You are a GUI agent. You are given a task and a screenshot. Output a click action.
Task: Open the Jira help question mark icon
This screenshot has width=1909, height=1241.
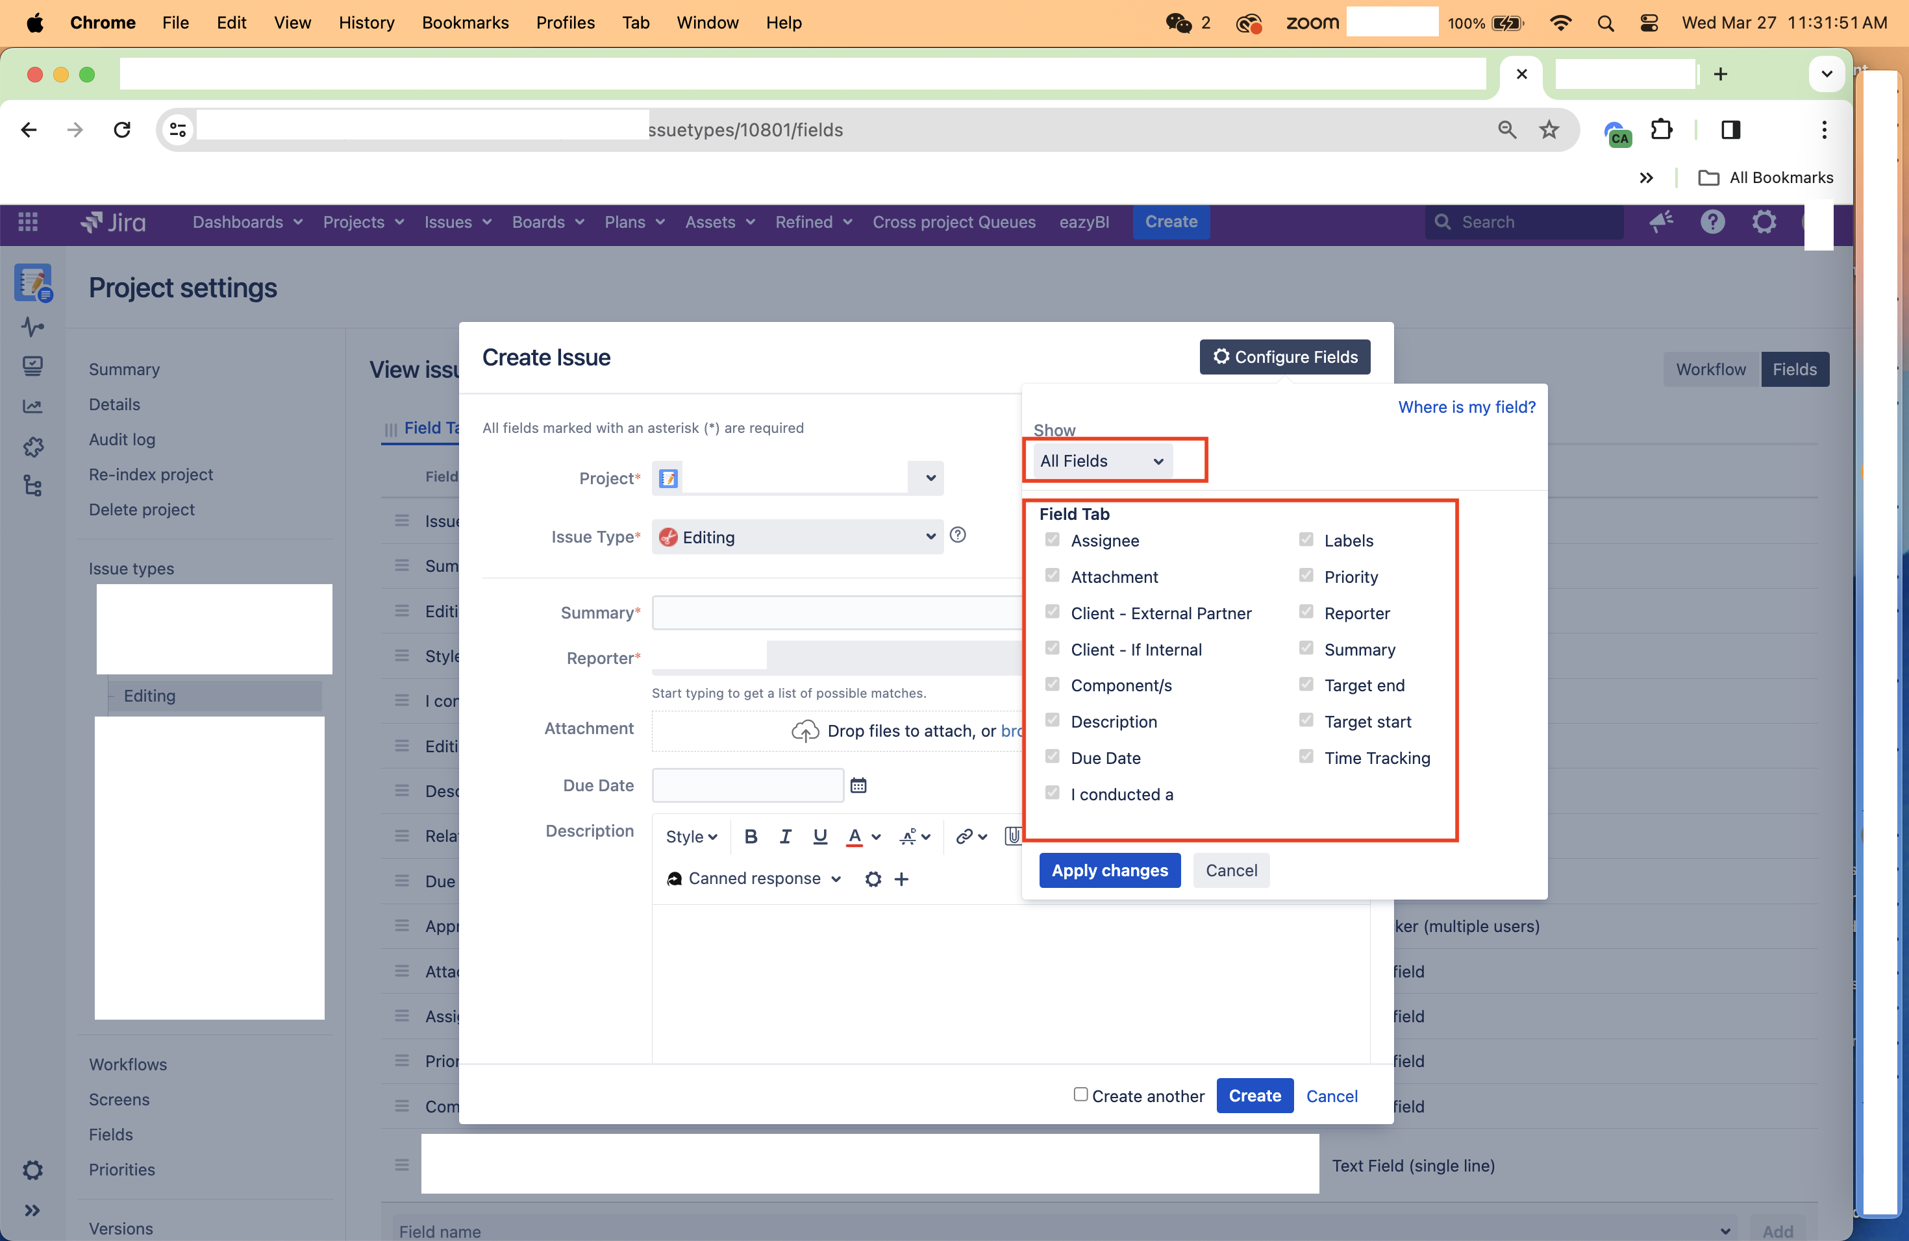(1712, 222)
